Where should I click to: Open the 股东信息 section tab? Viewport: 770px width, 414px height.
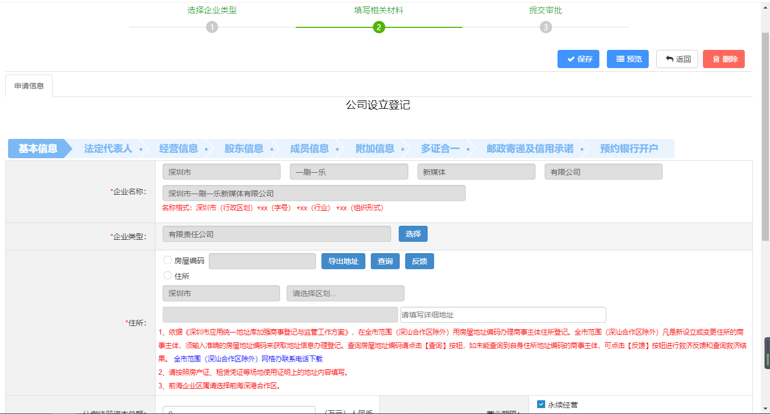click(x=244, y=149)
